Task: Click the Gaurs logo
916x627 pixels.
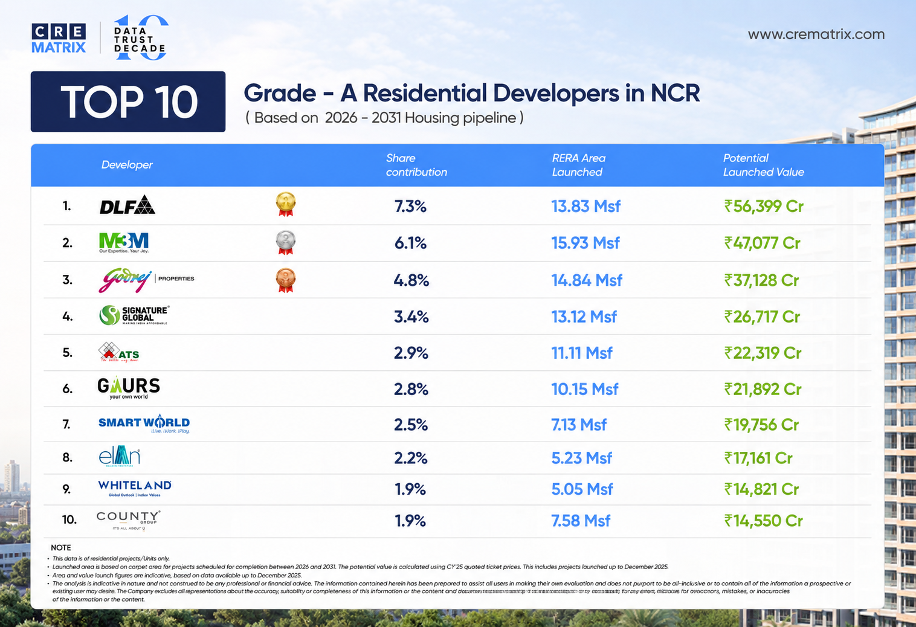Action: pos(129,388)
